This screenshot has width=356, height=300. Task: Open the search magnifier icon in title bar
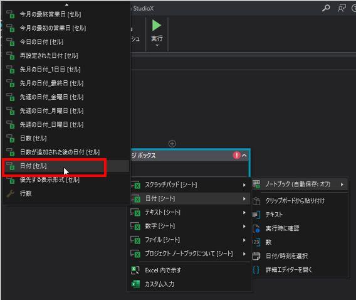(x=326, y=8)
